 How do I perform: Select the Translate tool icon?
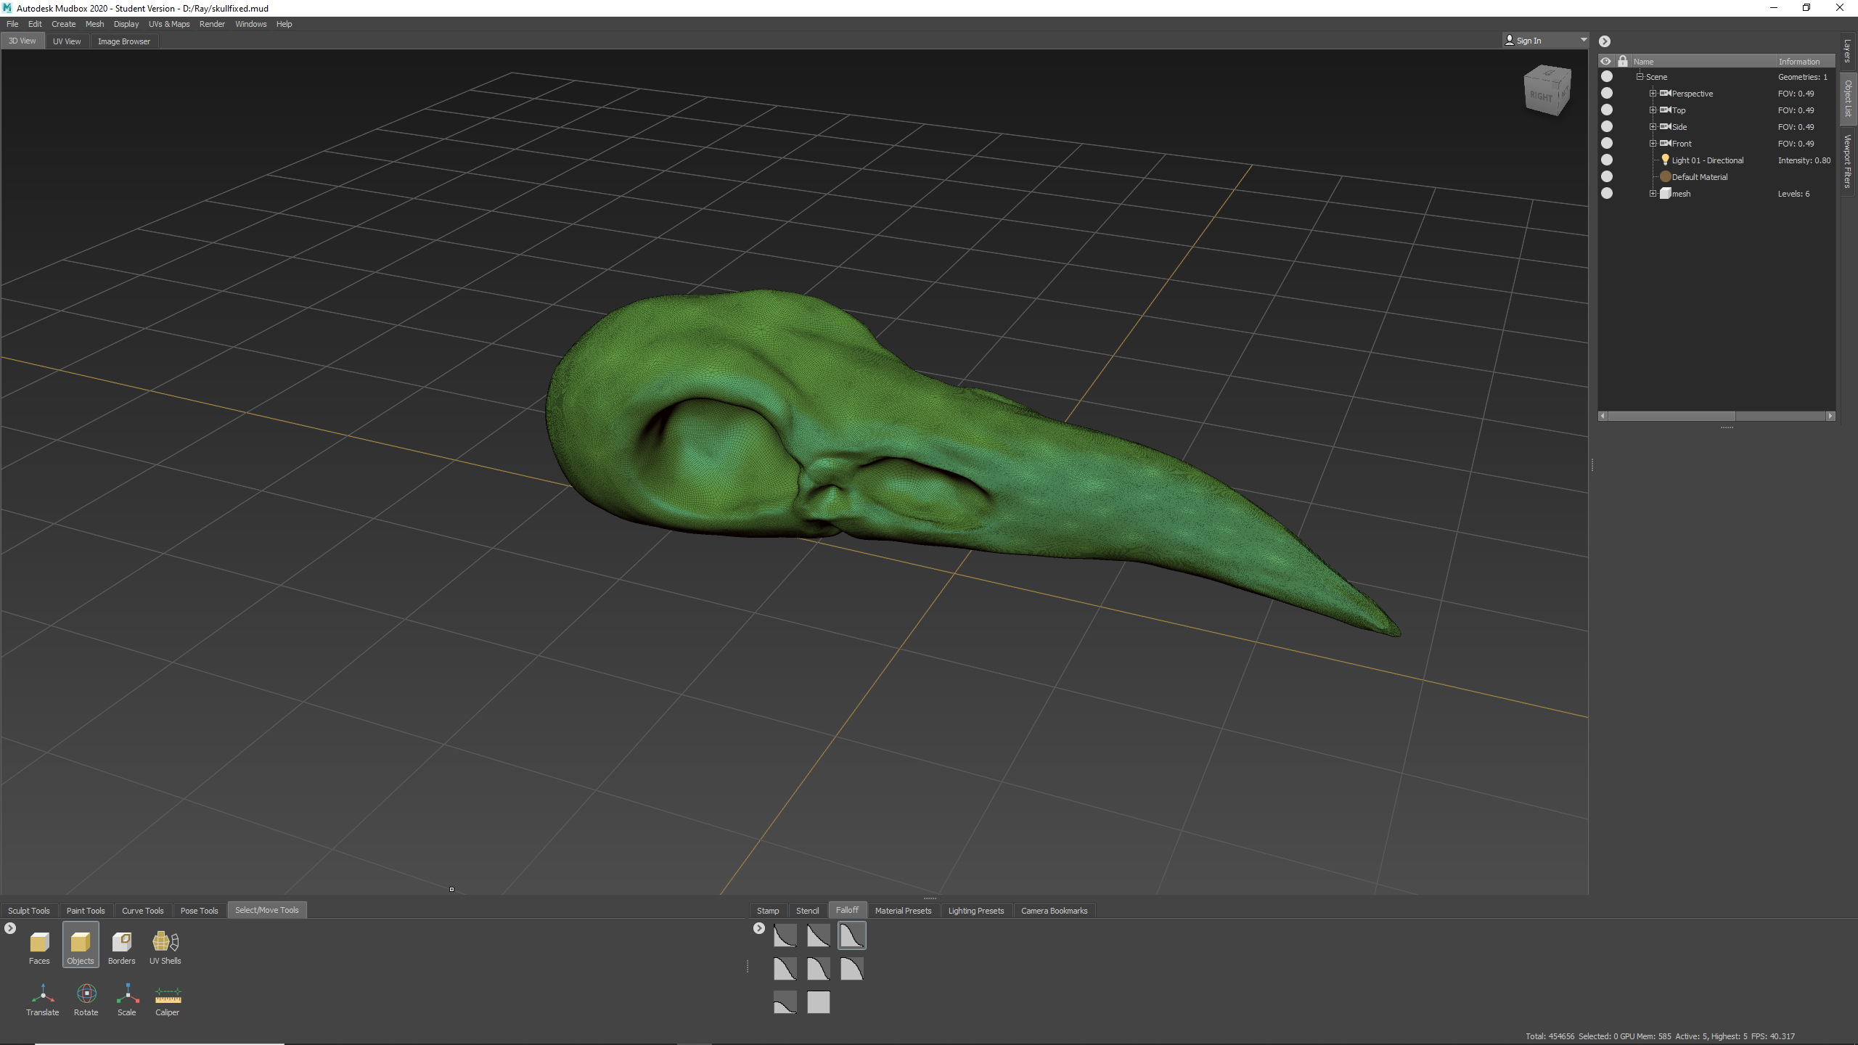41,995
